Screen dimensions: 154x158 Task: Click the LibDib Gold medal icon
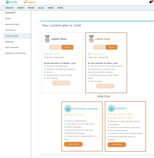click(92, 39)
